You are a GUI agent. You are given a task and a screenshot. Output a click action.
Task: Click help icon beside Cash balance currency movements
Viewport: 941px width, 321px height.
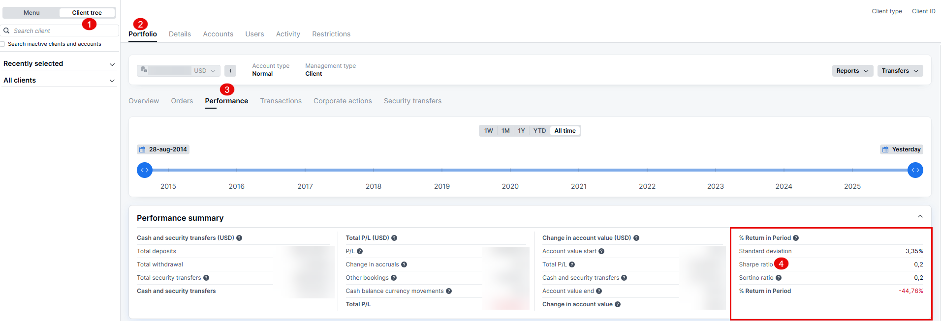coord(449,291)
